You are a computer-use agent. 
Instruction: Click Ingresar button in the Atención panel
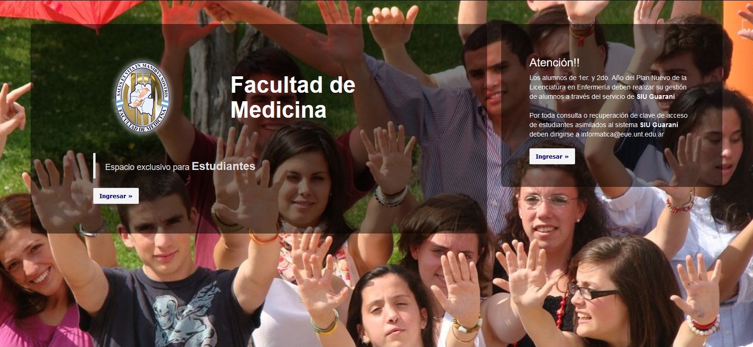click(552, 156)
